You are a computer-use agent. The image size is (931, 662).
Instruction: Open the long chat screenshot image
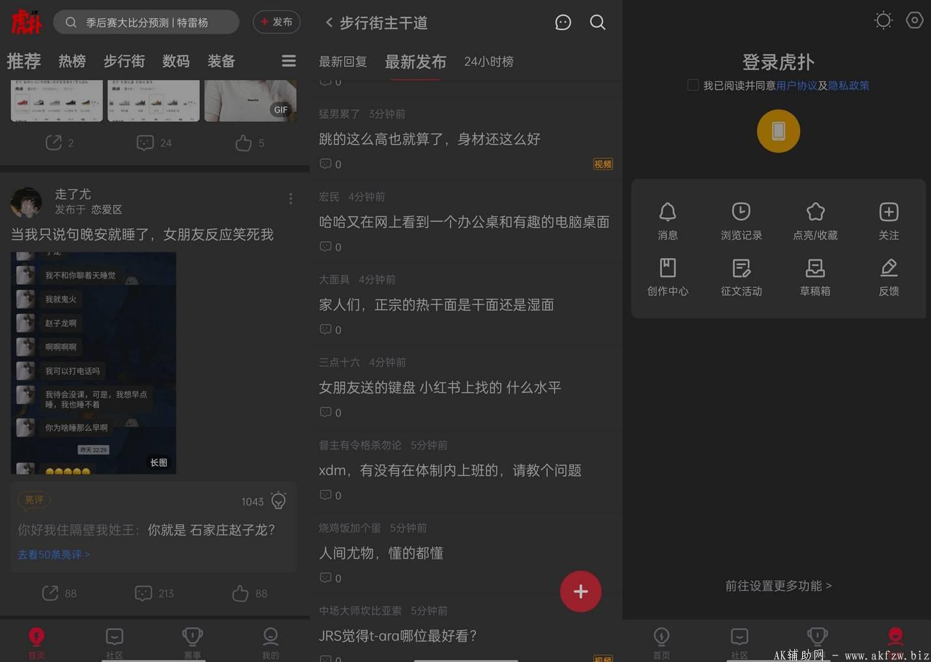coord(93,363)
